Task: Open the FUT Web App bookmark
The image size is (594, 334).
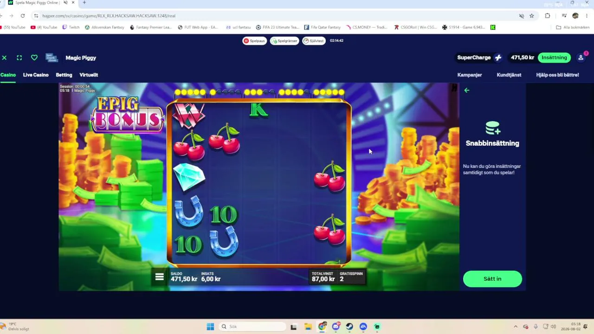Action: coord(198,27)
